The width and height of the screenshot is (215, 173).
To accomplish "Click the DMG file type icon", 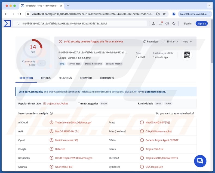I will 187,55.
